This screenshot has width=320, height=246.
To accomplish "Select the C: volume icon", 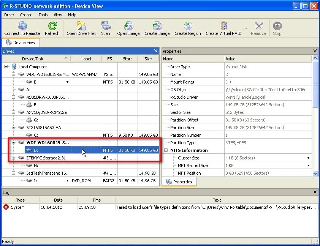I will pyautogui.click(x=29, y=135).
